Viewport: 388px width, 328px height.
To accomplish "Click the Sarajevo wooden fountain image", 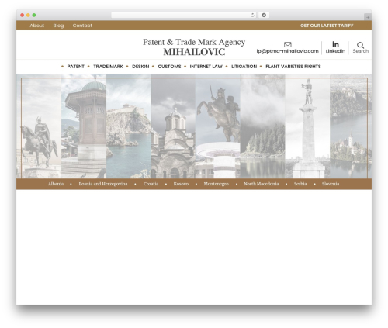I will 84,126.
